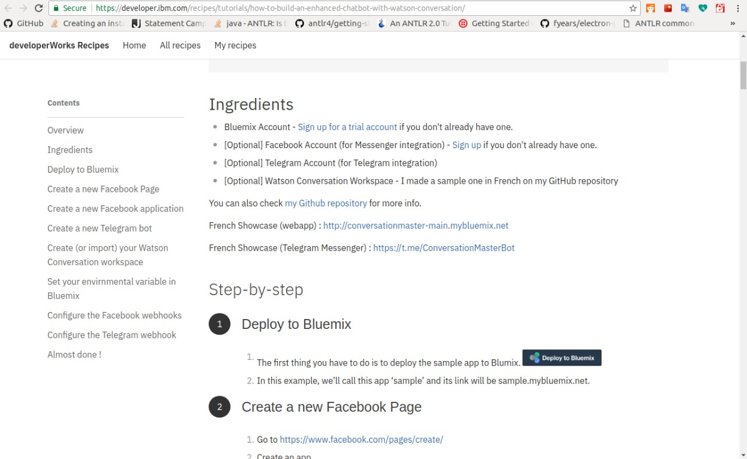
Task: Click the 'Contents' sidebar title
Action: coord(64,103)
